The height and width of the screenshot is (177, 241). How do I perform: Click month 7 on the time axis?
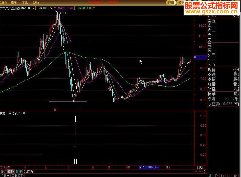(x=69, y=167)
